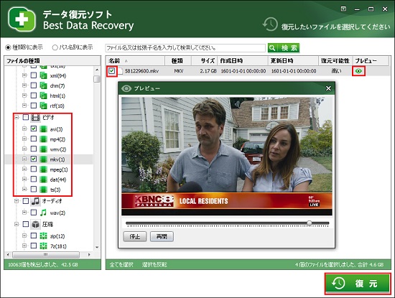395x298 pixels.
Task: Collapse the audio category tree node
Action: click(x=17, y=201)
